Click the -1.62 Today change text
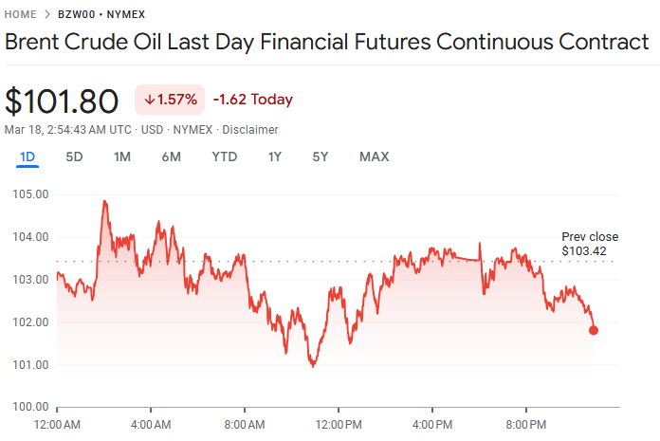This screenshot has width=660, height=441. 252,100
